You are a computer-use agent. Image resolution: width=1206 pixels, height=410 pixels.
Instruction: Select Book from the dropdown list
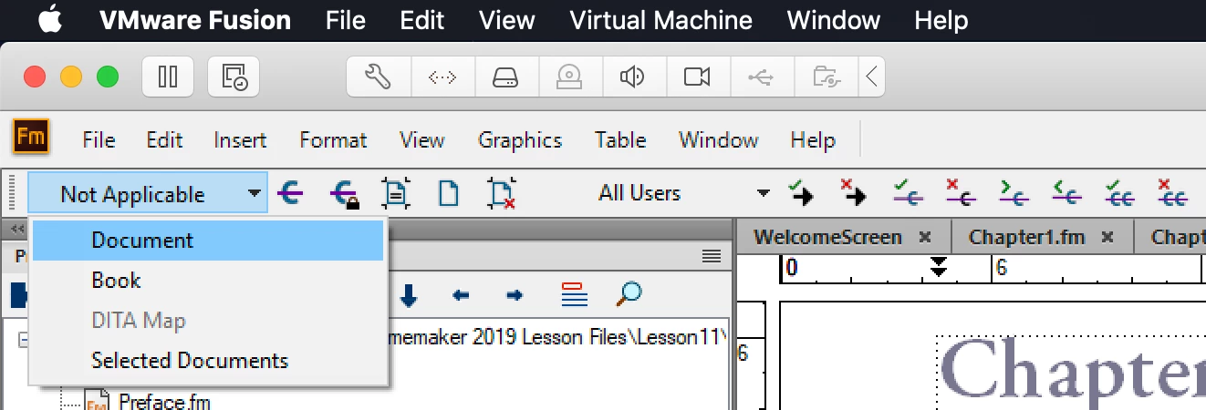(x=208, y=281)
